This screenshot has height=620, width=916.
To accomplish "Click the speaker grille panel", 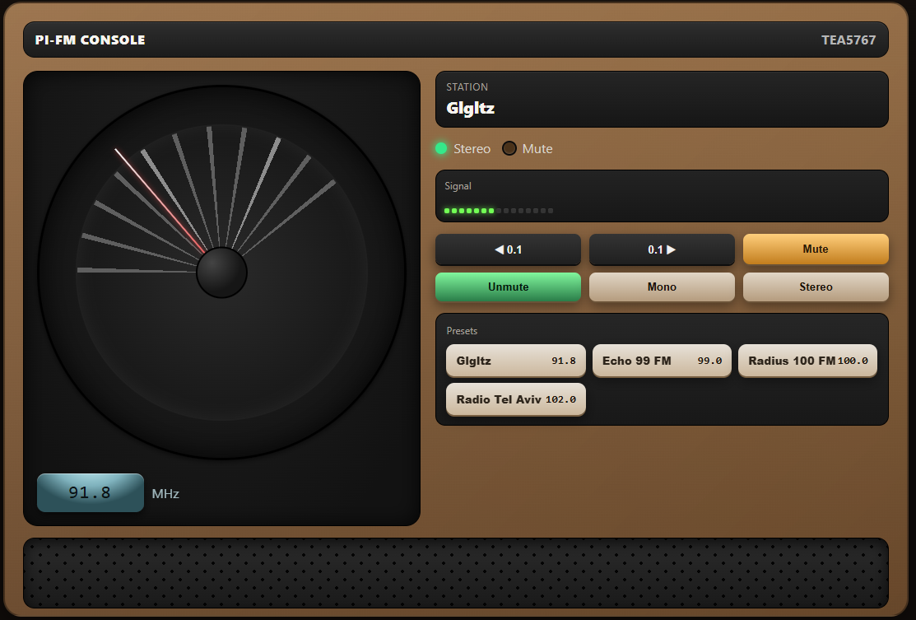I will pos(456,573).
